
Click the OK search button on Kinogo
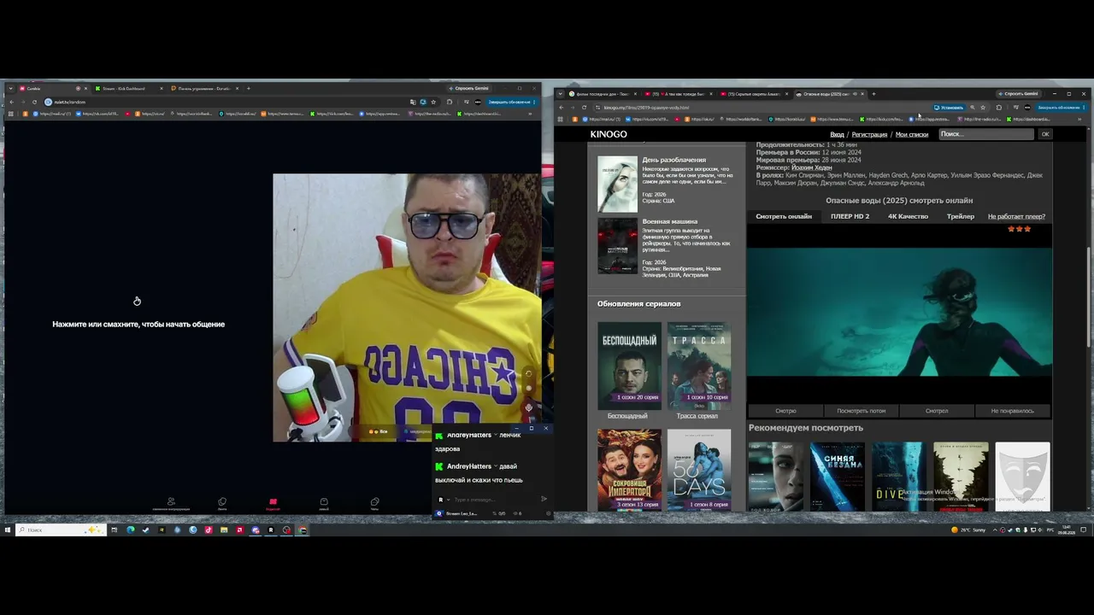(x=1045, y=134)
